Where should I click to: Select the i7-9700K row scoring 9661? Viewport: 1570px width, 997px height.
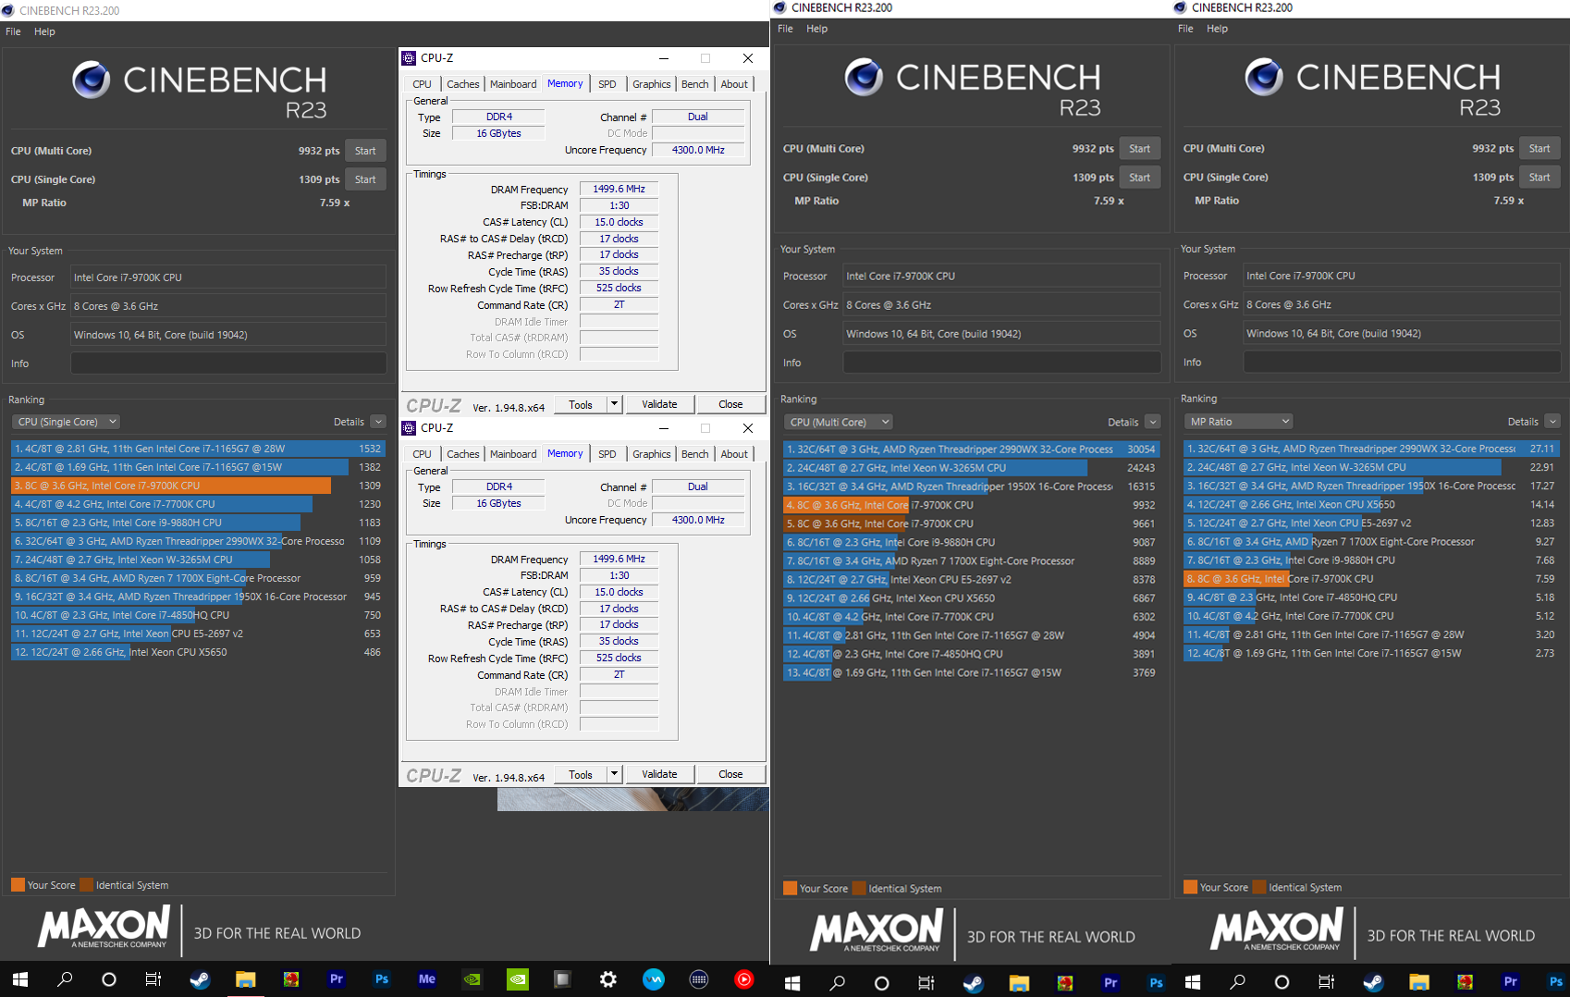click(x=972, y=523)
